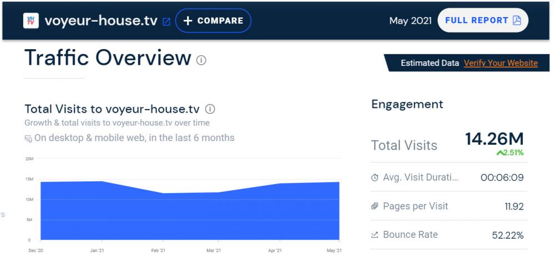The height and width of the screenshot is (261, 555).
Task: Follow the Verify Your Website link
Action: click(501, 63)
